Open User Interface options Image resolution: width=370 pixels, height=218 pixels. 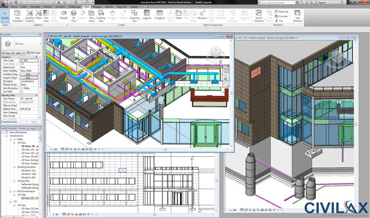[x=297, y=16]
